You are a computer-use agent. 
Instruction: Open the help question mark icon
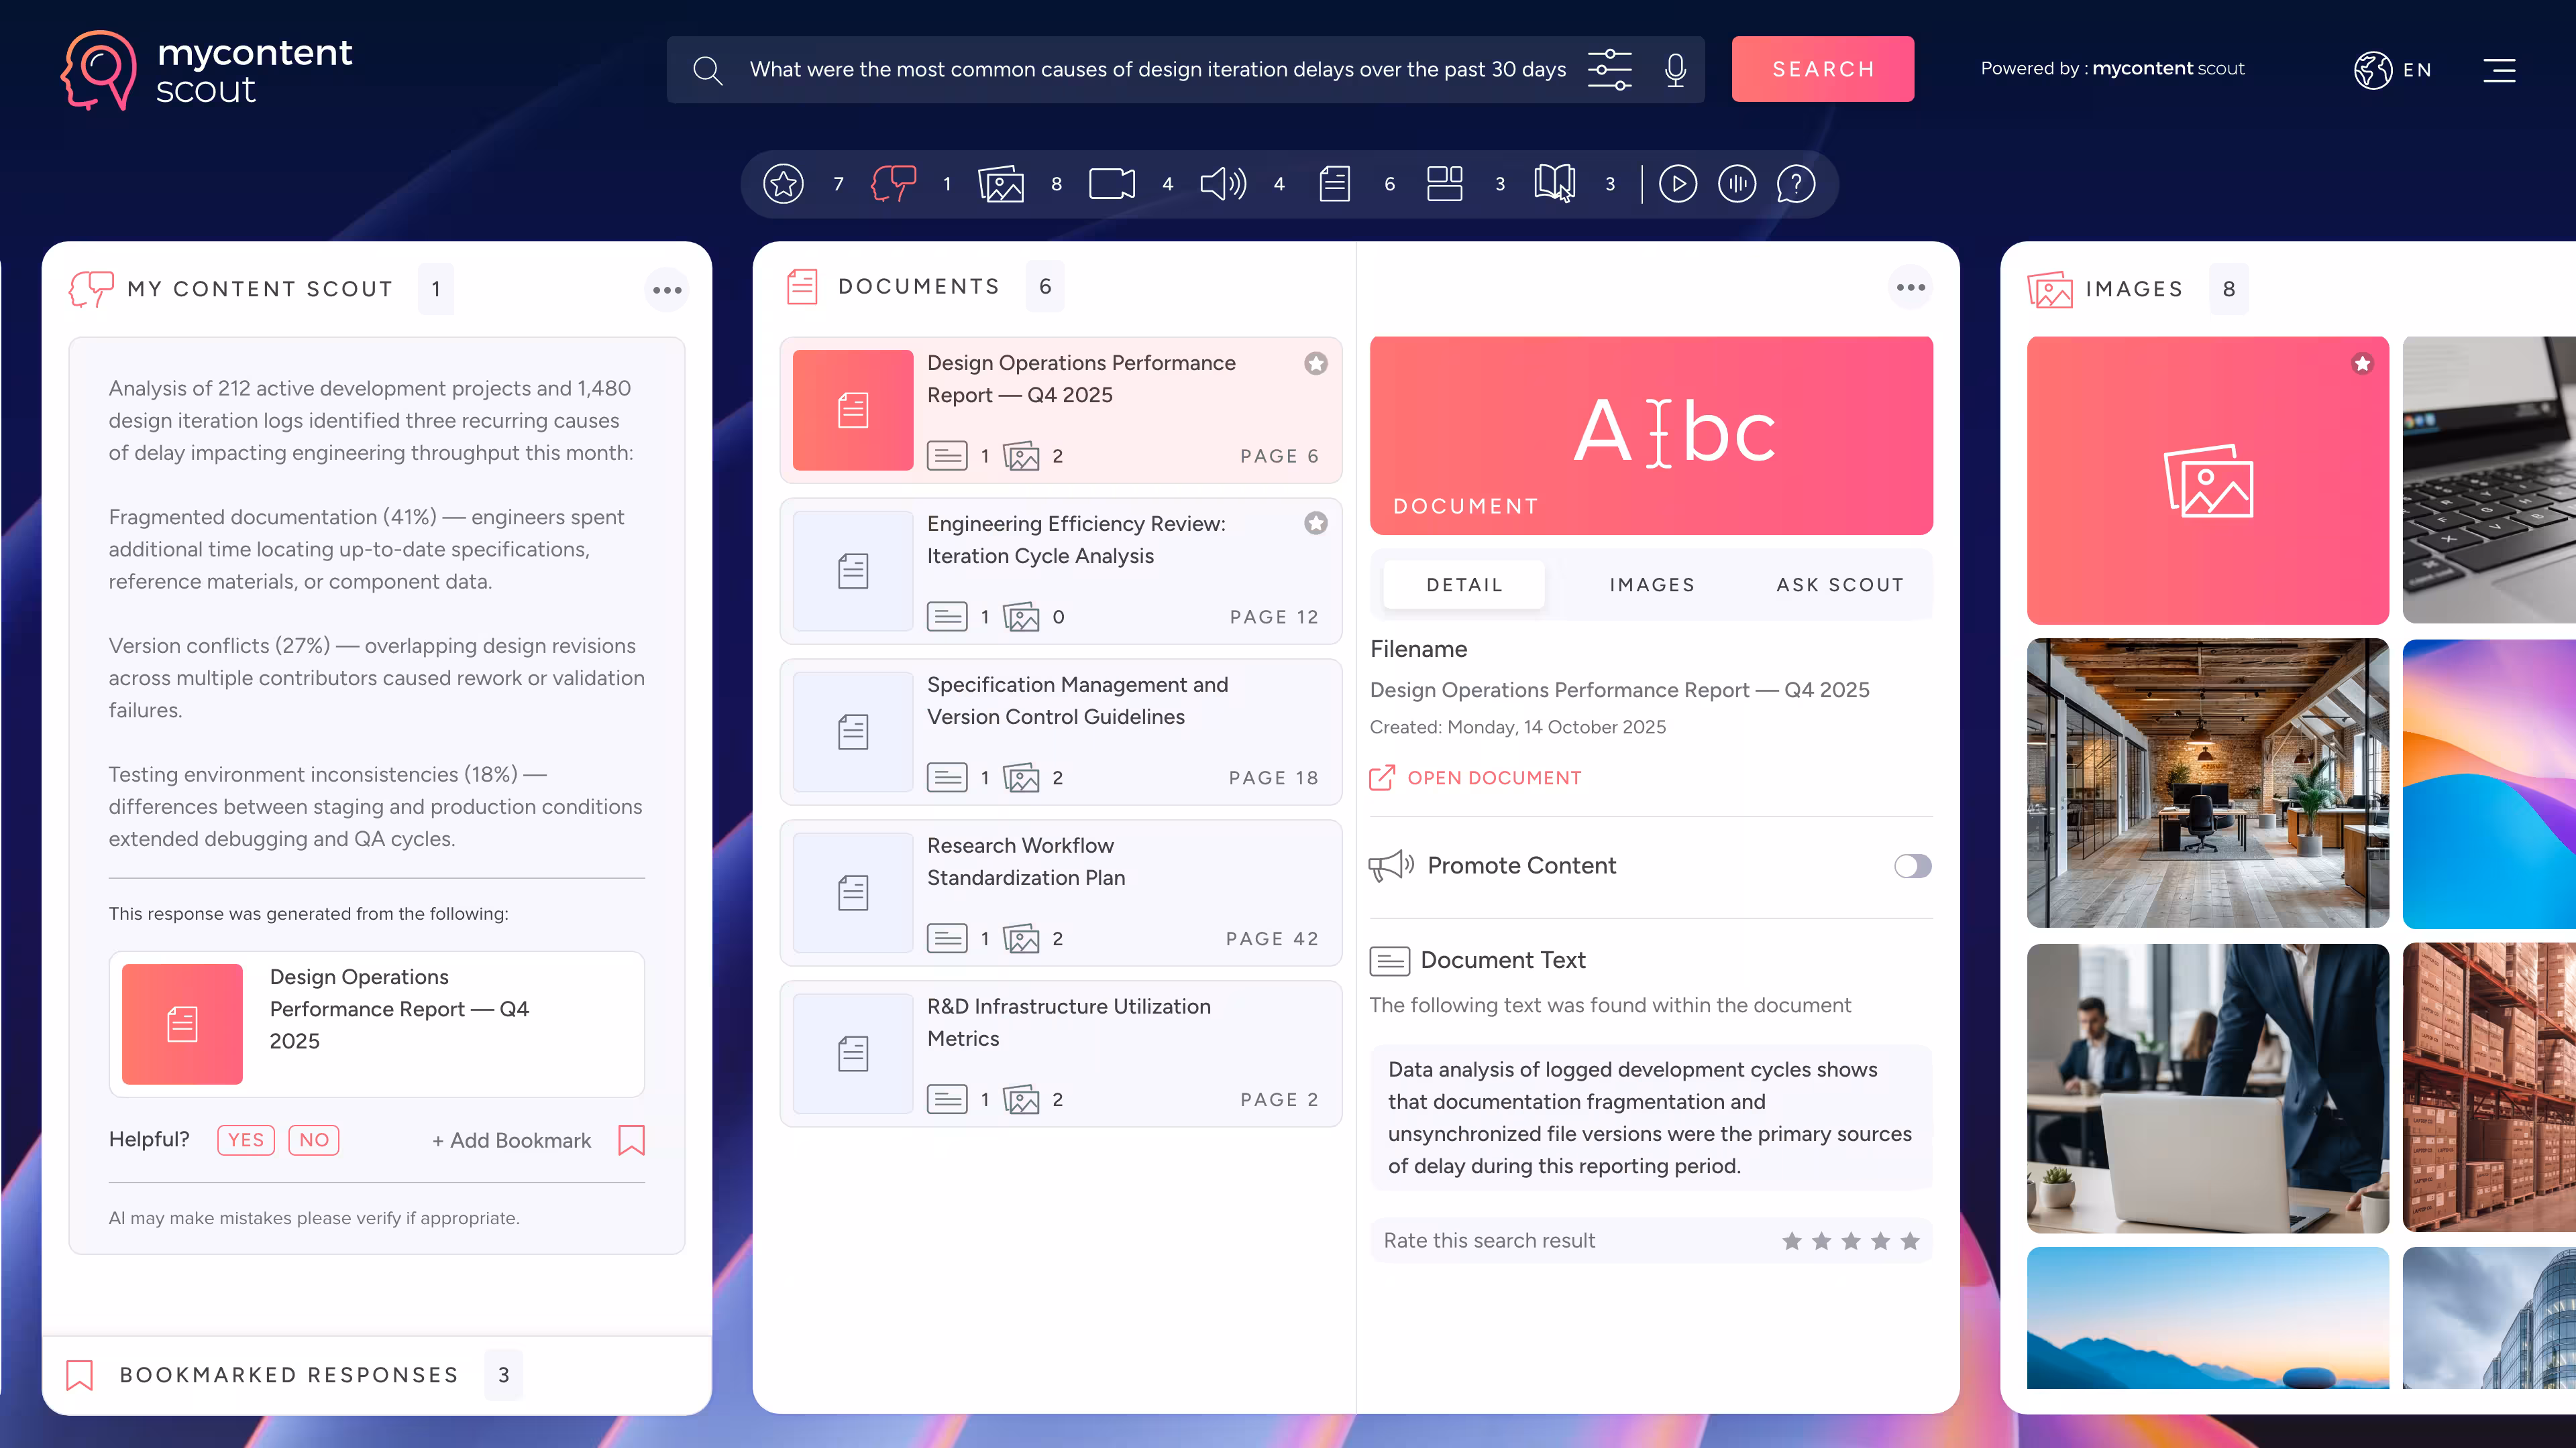[x=1795, y=184]
